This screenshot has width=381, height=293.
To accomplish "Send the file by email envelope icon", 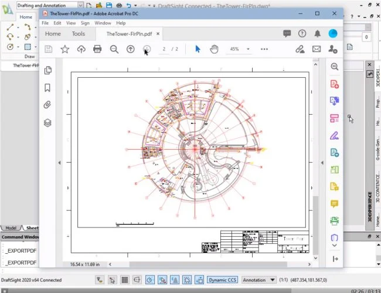I will tap(317, 49).
